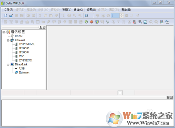Click the greyed light bulb icon
This screenshot has width=175, height=128.
(x=65, y=22)
